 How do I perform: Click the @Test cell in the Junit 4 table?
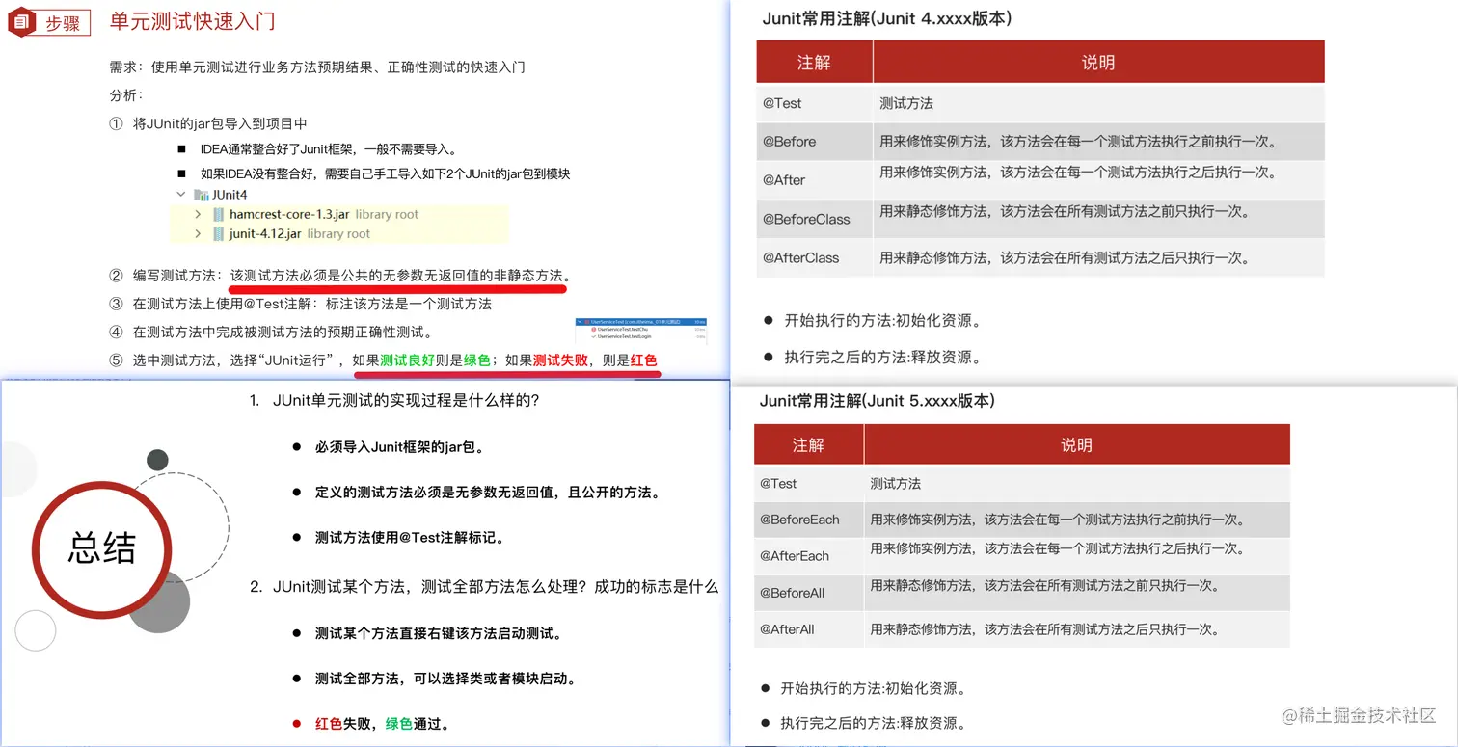(814, 103)
